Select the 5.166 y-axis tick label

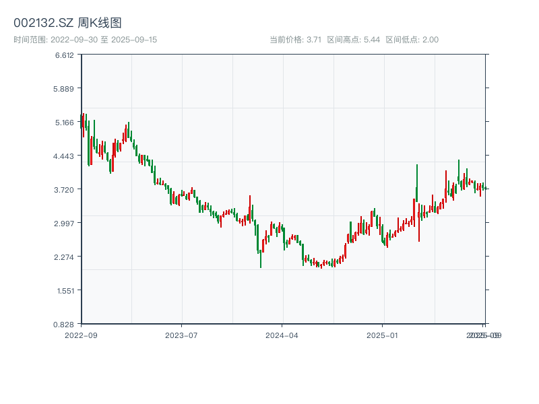65,123
